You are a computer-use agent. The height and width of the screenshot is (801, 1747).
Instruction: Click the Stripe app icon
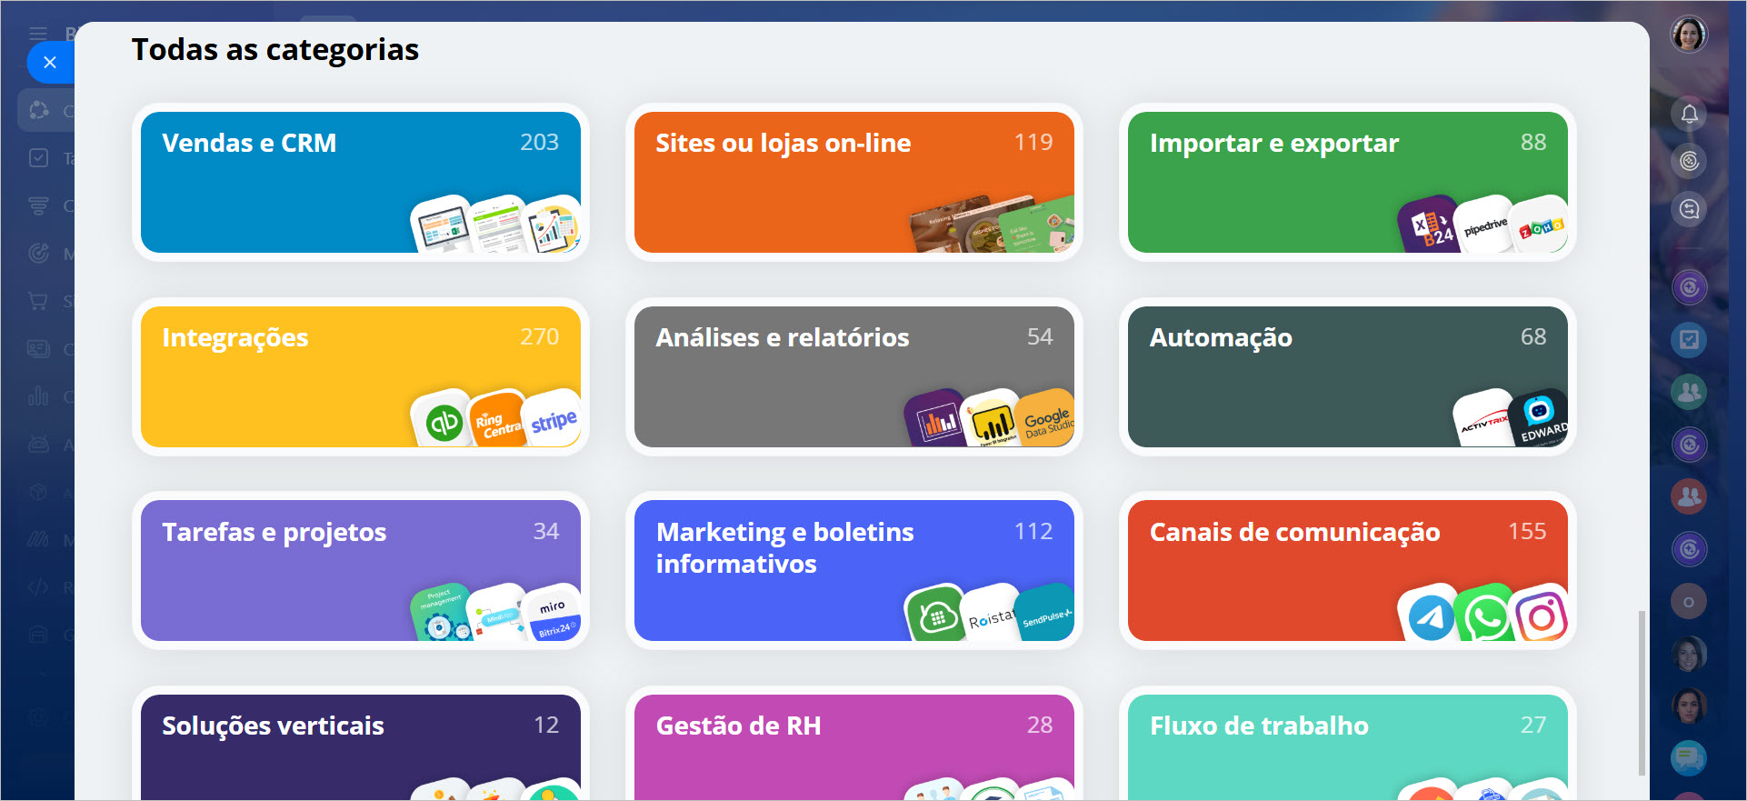[553, 420]
